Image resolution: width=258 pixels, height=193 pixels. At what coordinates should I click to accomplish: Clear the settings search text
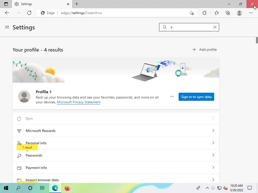tap(215, 27)
